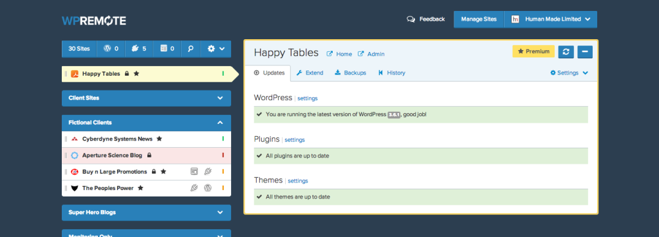Click the star beside Buy n Large Promotions
This screenshot has height=237, width=659.
[163, 171]
